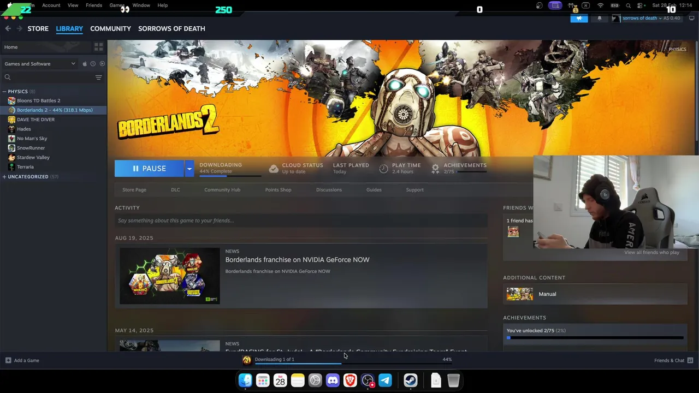Open the Help menu
The image size is (699, 393).
pyautogui.click(x=163, y=5)
